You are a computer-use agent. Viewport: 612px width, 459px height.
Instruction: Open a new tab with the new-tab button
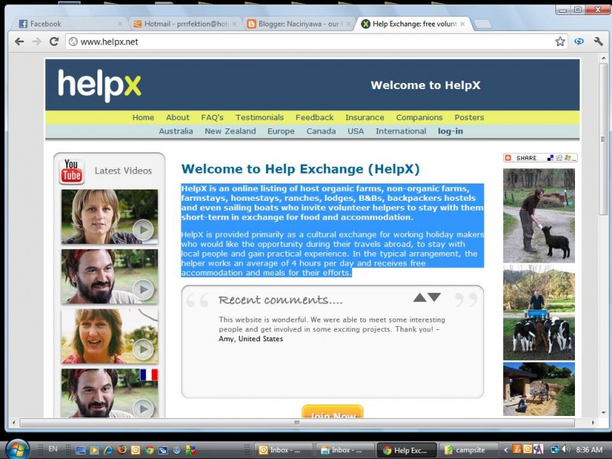pos(484,24)
